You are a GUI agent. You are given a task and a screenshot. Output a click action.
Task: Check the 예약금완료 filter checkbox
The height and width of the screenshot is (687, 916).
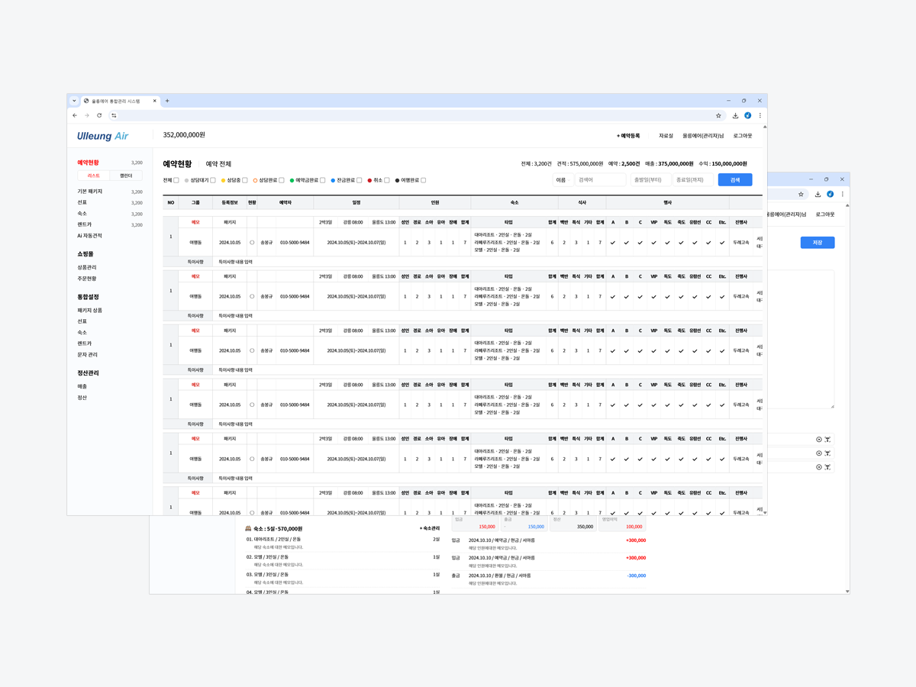[x=322, y=180]
